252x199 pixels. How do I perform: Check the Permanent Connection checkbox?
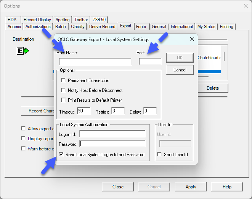coord(63,80)
